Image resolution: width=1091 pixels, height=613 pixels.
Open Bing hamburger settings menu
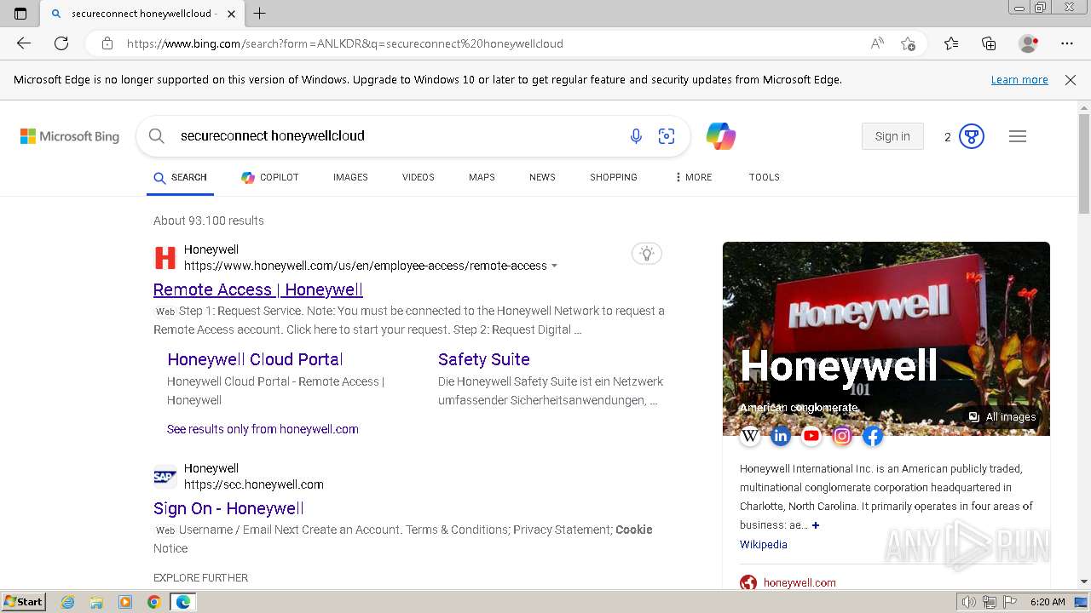(1018, 136)
